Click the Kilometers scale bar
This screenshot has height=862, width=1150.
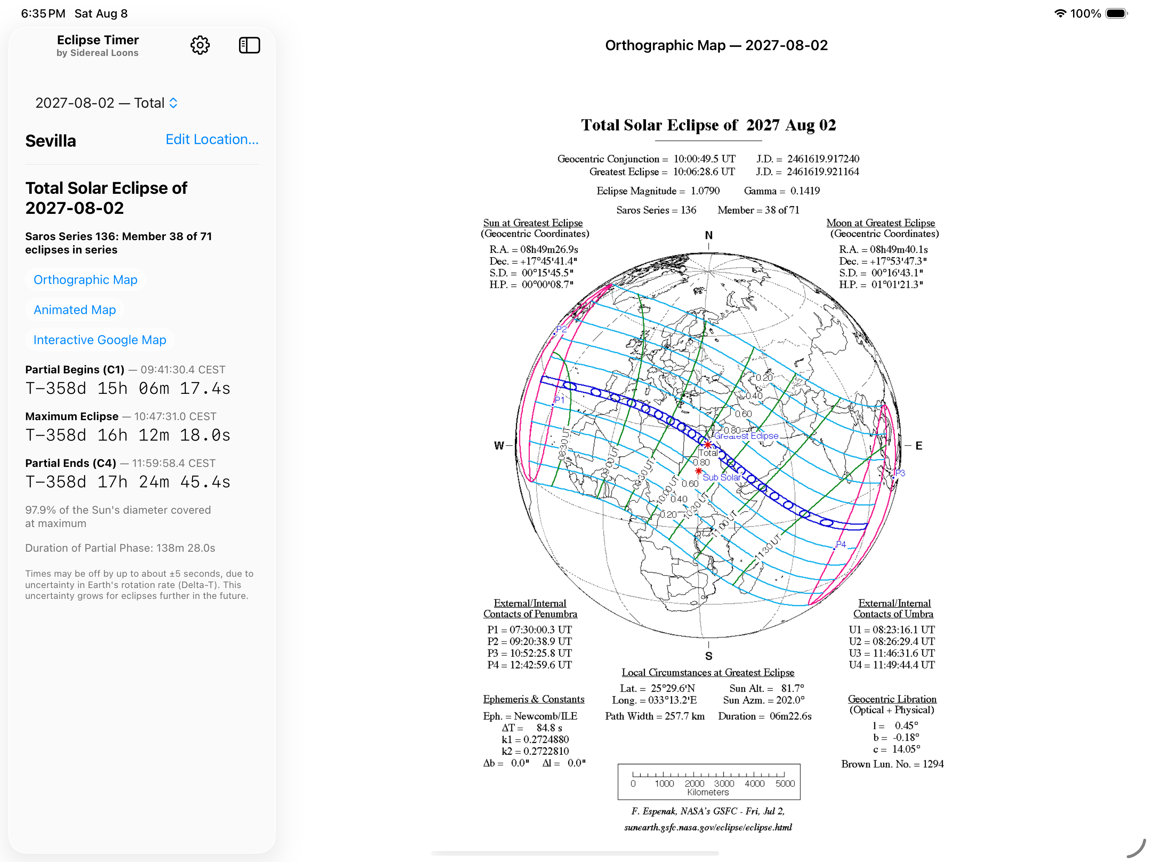pos(709,781)
